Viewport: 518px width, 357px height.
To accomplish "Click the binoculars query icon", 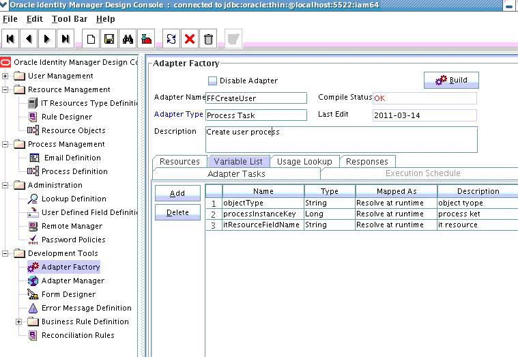I will 128,39.
